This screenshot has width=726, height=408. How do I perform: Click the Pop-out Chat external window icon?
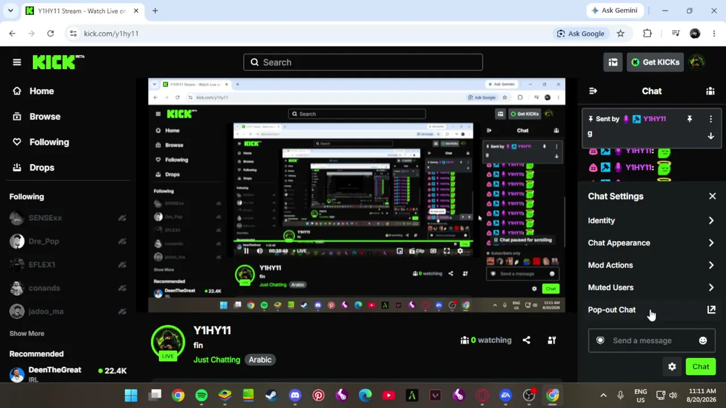(x=711, y=310)
